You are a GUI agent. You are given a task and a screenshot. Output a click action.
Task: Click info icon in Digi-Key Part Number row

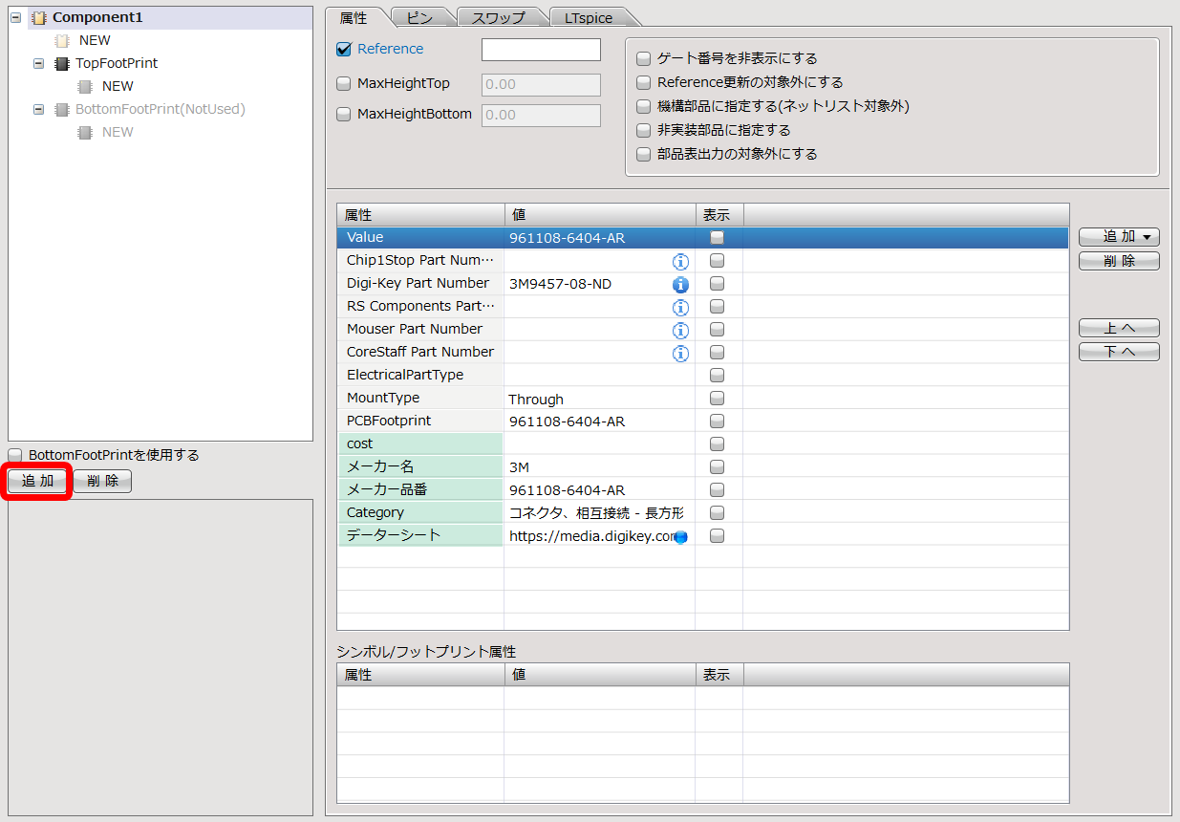click(x=680, y=284)
